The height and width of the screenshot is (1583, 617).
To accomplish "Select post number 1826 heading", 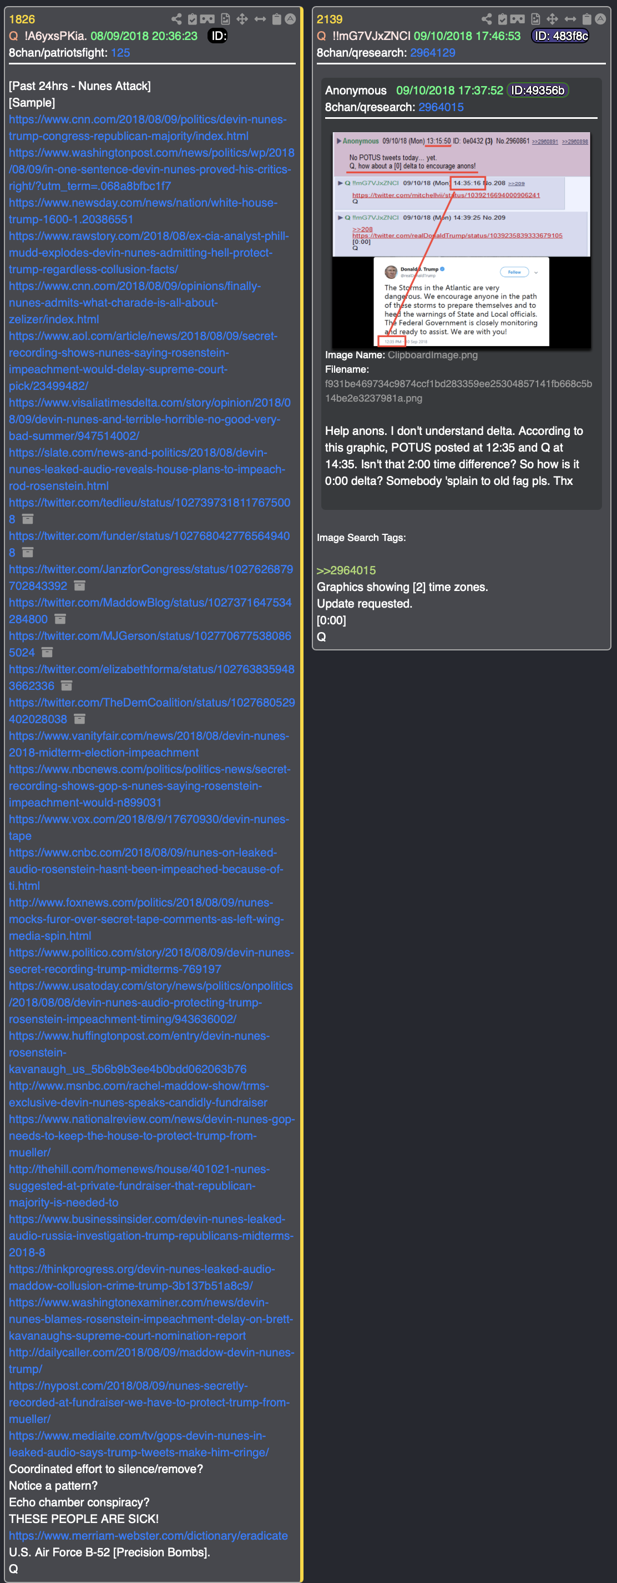I will (x=22, y=19).
